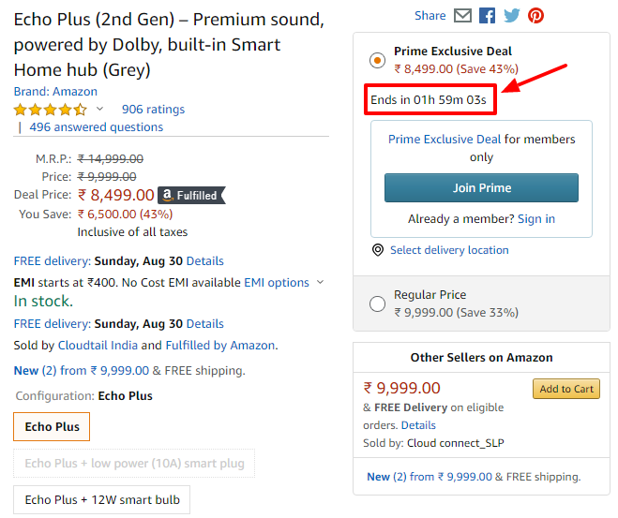Image resolution: width=618 pixels, height=518 pixels.
Task: Click the Sign in link
Action: [x=536, y=219]
